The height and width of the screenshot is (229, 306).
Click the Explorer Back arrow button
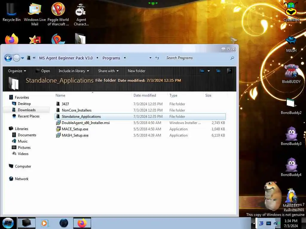tap(8, 58)
